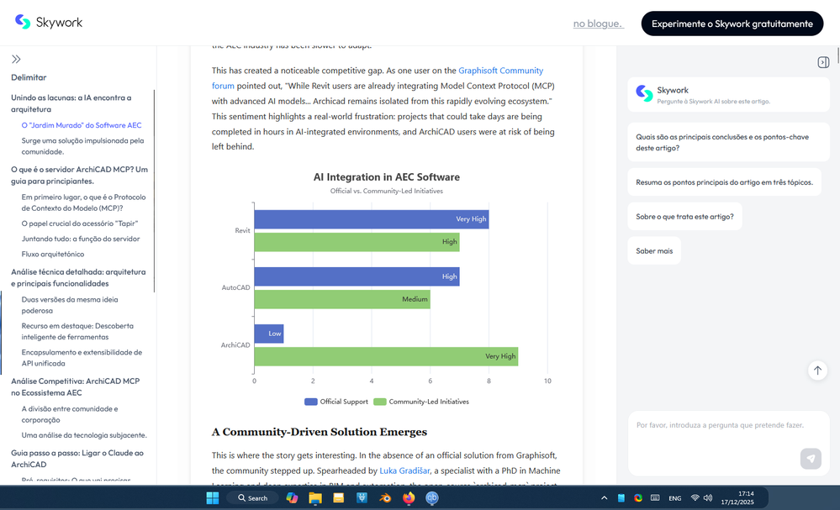Click the Skywork logo in the header
Image resolution: width=840 pixels, height=510 pixels.
tap(49, 23)
